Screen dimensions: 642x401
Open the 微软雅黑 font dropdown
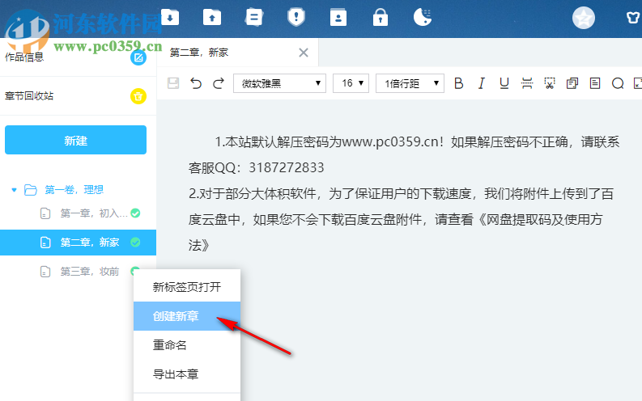(x=279, y=83)
